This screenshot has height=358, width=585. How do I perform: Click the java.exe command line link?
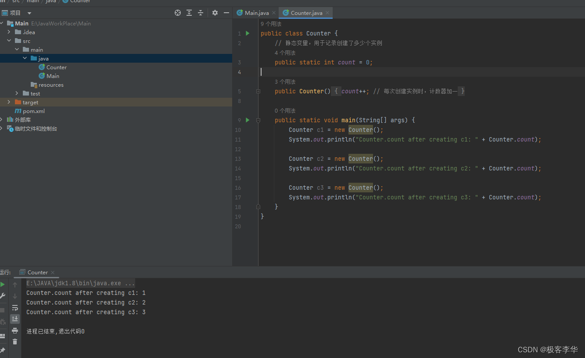[x=80, y=284]
